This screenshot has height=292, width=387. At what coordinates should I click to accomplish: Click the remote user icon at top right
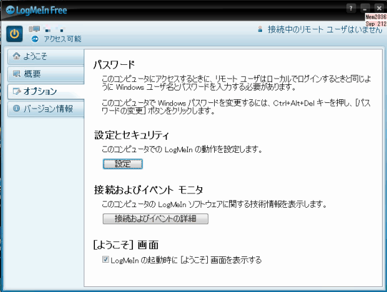click(x=260, y=29)
